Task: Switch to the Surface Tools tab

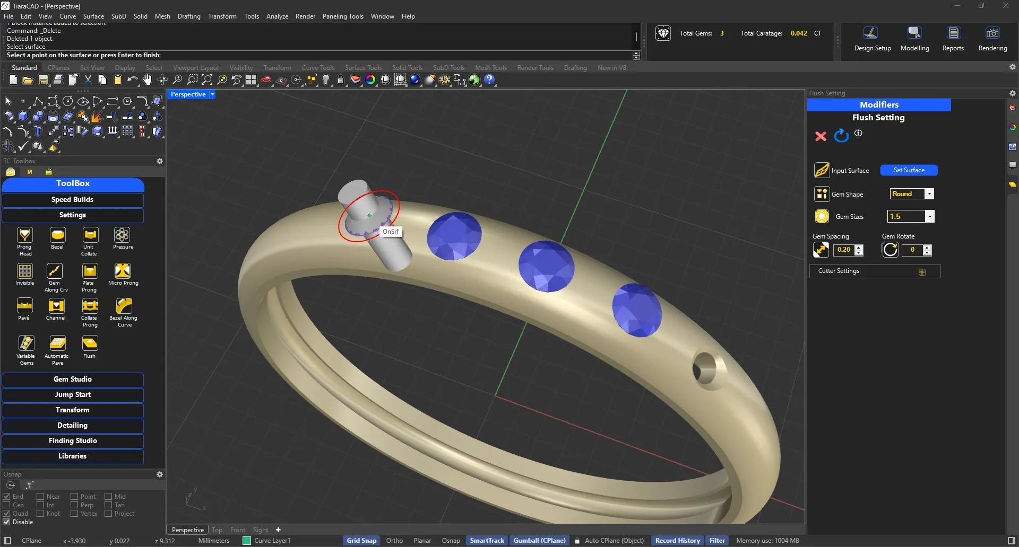Action: pyautogui.click(x=363, y=68)
